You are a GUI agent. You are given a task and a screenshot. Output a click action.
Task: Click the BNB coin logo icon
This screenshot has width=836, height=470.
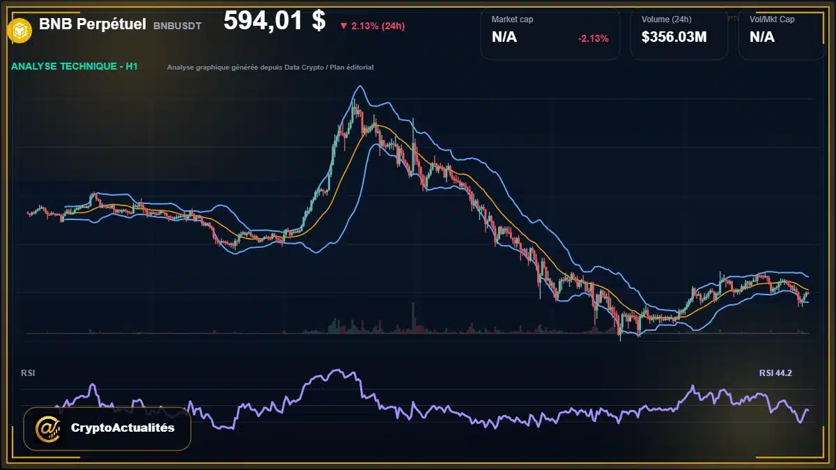tap(19, 29)
